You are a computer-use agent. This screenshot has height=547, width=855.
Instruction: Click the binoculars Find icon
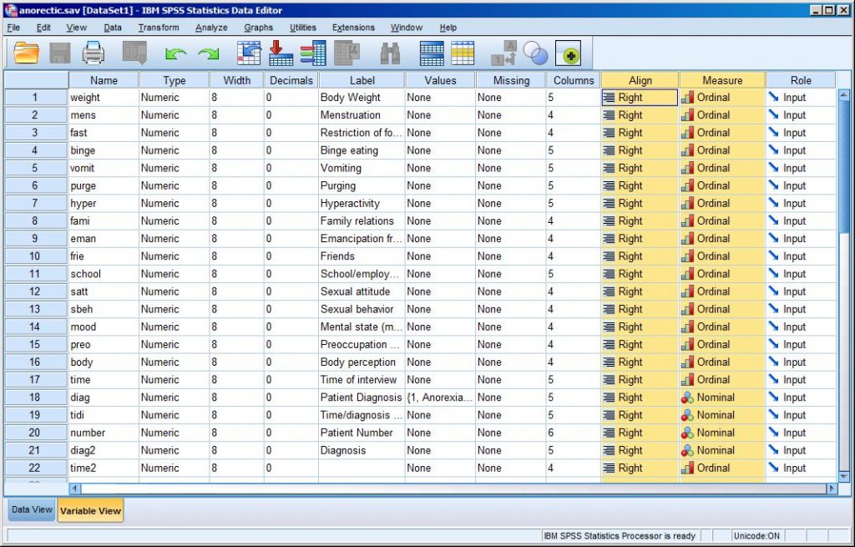pos(390,53)
